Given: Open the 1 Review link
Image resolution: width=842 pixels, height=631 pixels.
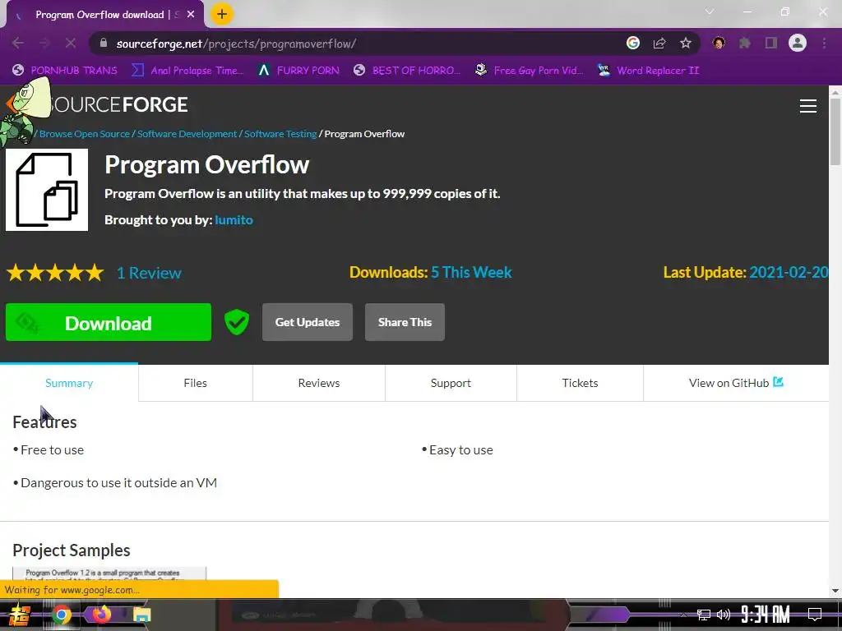Looking at the screenshot, I should tap(150, 273).
